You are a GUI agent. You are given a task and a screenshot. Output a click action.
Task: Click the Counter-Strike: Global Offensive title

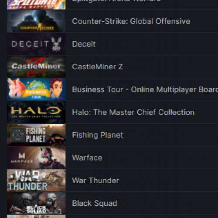[x=131, y=21]
